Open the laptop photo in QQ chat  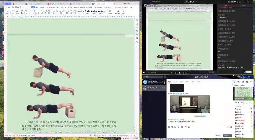tap(190, 104)
